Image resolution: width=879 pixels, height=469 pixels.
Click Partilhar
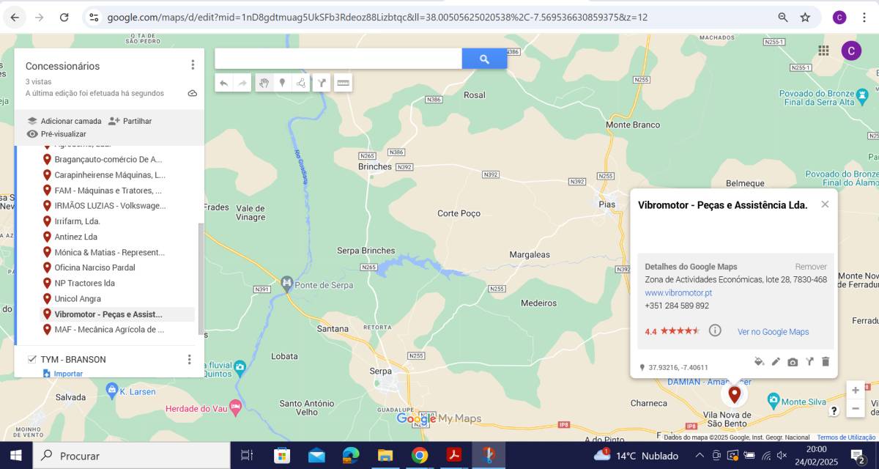pyautogui.click(x=130, y=121)
